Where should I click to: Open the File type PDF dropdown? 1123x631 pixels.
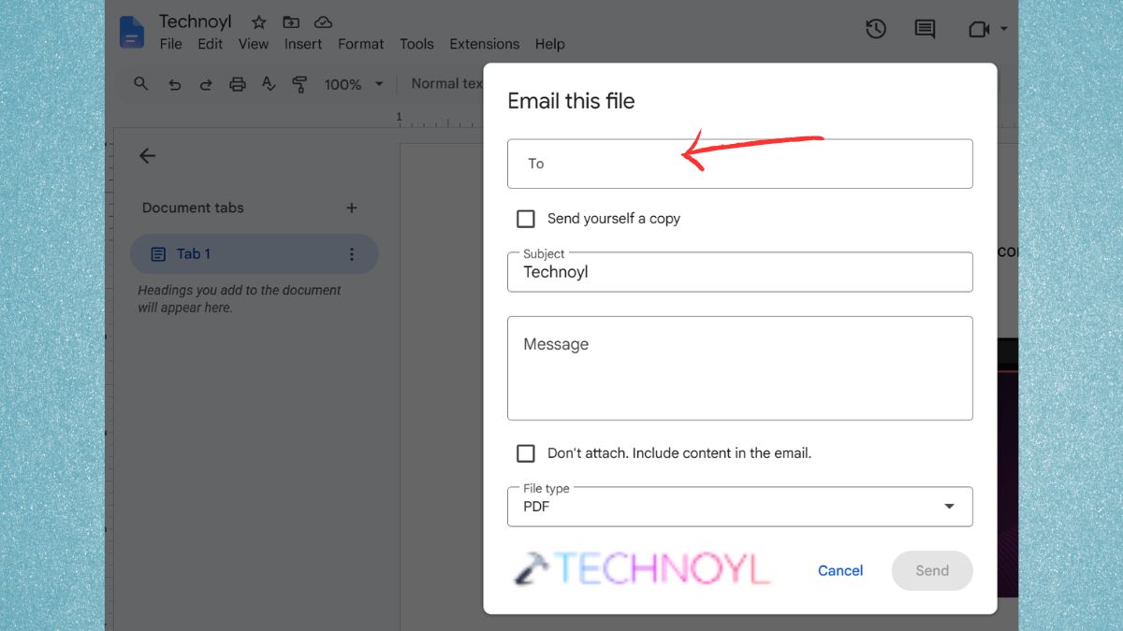coord(740,507)
